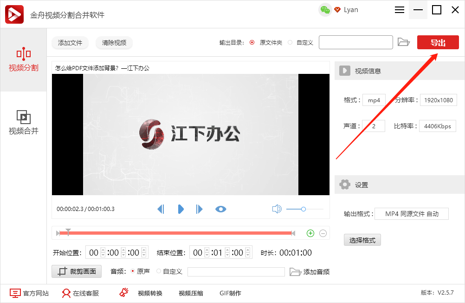
Task: Click the 清除视频 button
Action: pos(114,43)
